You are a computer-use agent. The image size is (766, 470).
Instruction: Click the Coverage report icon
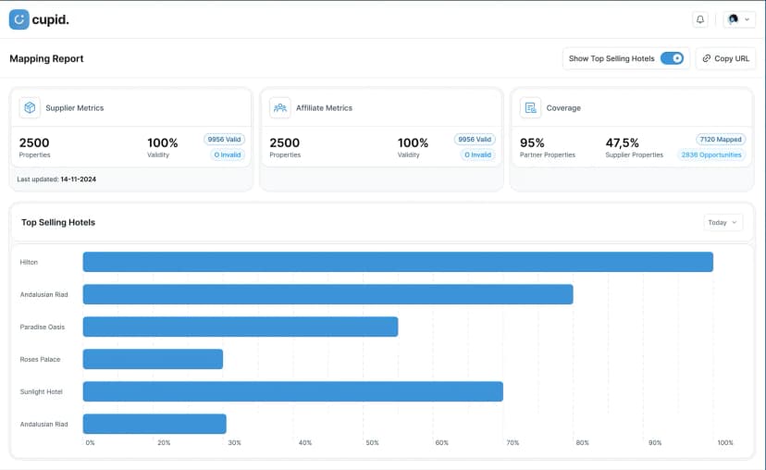tap(530, 107)
